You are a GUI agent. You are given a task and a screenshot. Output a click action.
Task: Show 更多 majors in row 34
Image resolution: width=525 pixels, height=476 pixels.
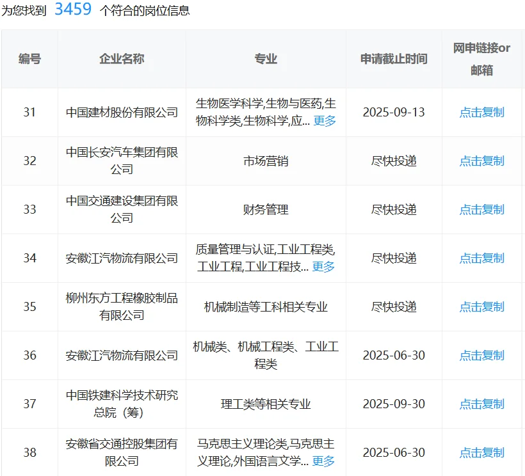pos(323,267)
